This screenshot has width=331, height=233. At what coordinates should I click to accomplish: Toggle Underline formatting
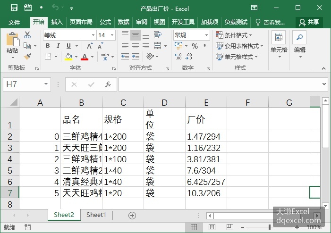tap(68, 46)
